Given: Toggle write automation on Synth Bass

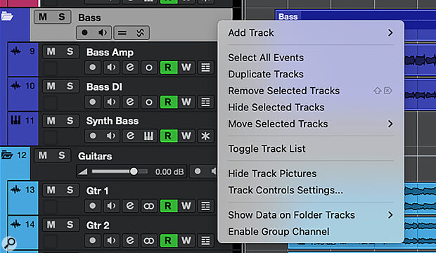Looking at the screenshot, I should 186,136.
